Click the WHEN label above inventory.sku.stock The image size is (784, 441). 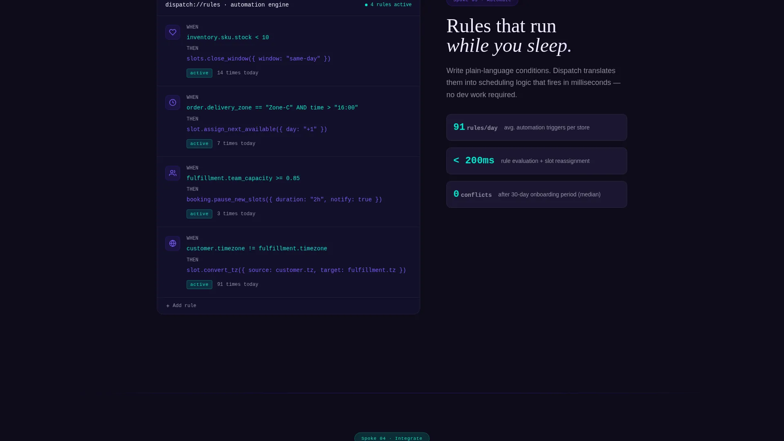[x=192, y=27]
